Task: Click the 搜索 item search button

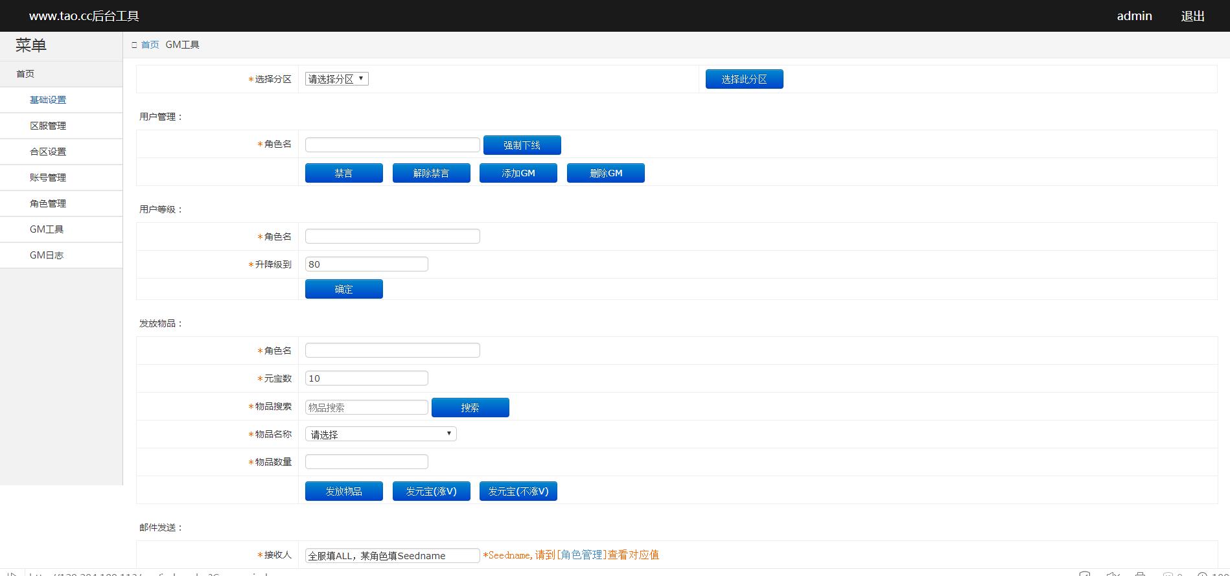Action: point(470,408)
